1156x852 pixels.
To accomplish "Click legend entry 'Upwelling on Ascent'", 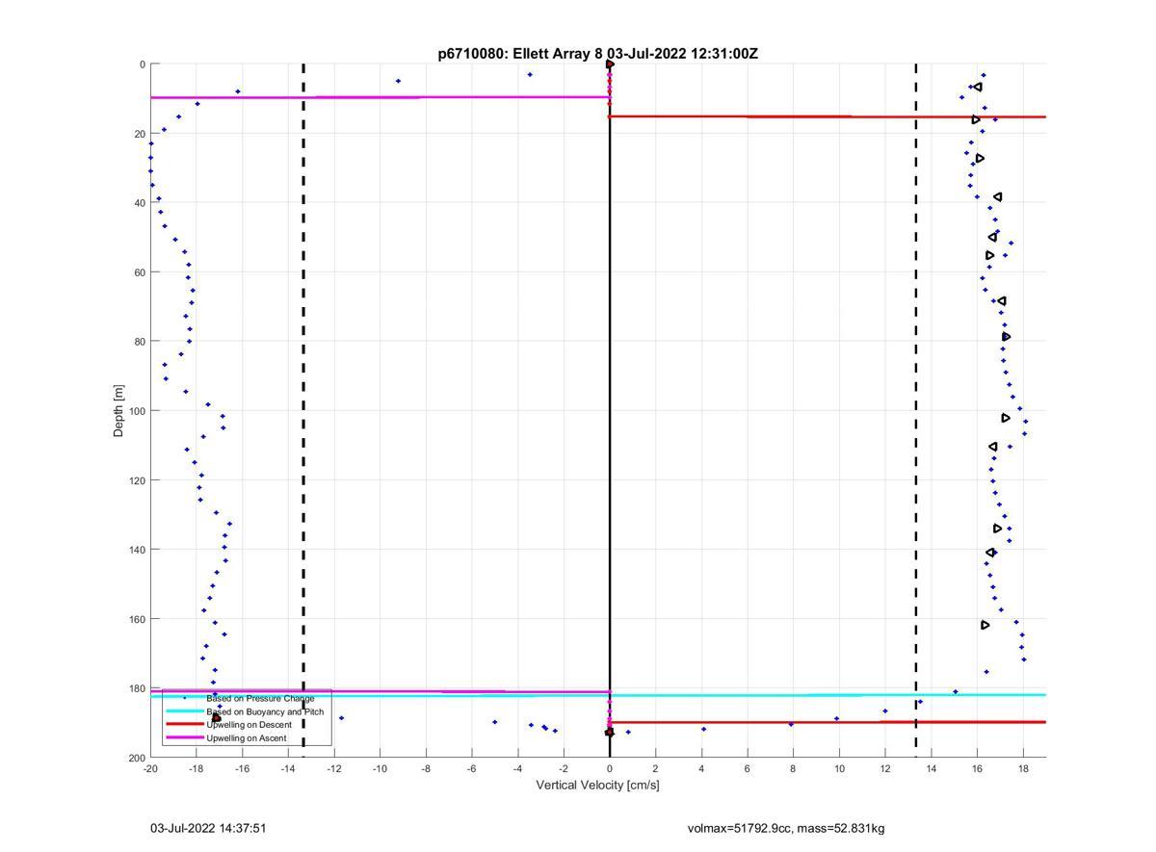I will 247,738.
